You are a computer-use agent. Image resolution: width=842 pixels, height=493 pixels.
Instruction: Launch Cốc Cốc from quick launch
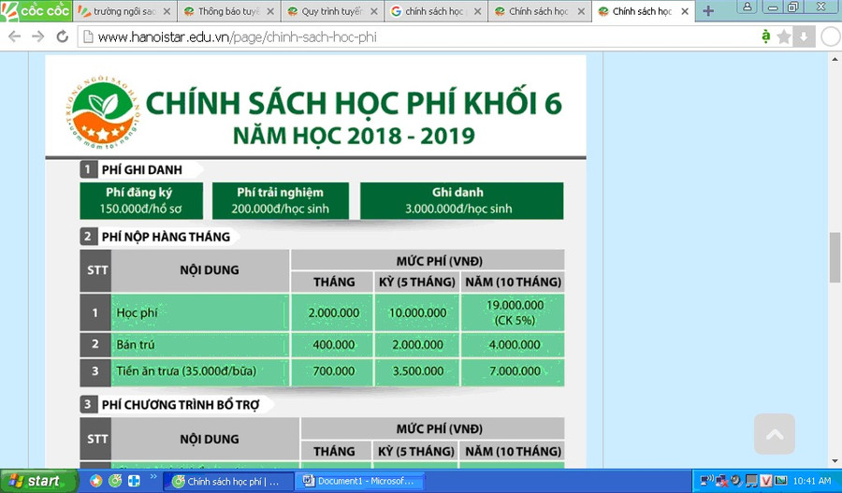click(115, 481)
